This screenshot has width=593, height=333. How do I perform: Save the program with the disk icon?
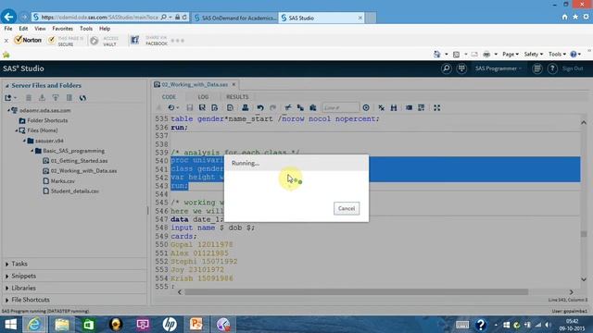[x=189, y=108]
